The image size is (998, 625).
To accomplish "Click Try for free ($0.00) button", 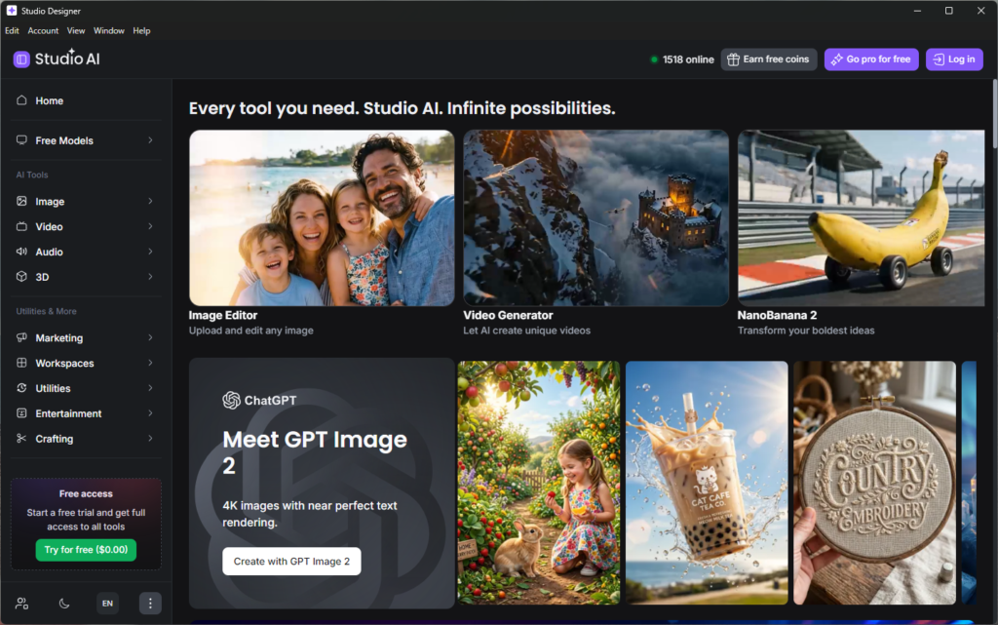I will 86,550.
